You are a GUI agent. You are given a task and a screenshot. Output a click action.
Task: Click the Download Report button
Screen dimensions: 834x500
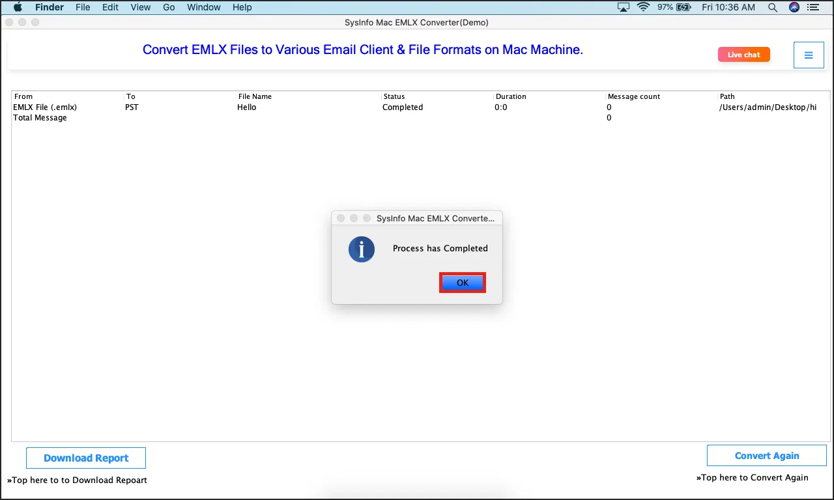tap(86, 458)
